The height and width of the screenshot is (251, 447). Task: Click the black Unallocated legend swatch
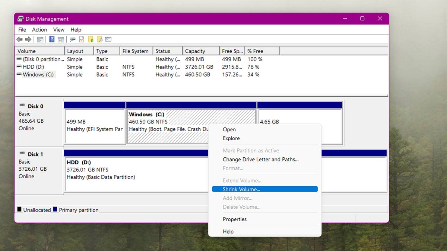tap(19, 209)
